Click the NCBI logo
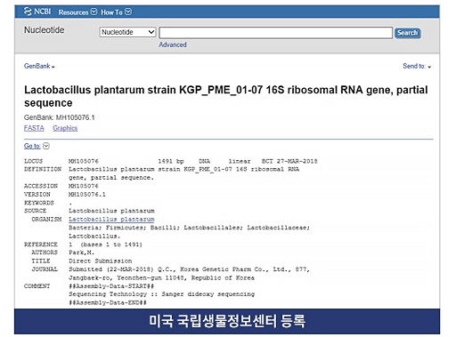 tap(37, 12)
